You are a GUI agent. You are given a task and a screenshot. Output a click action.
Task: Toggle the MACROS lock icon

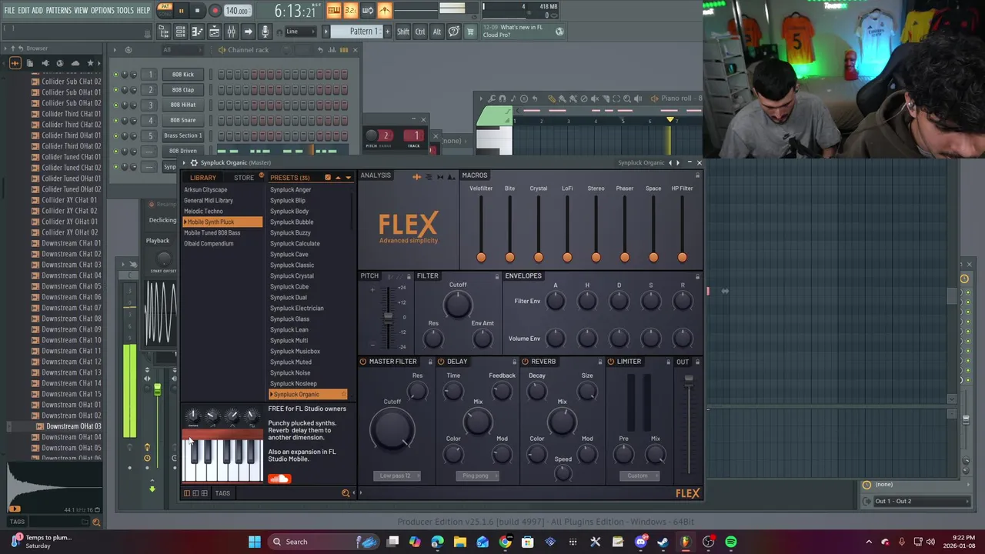coord(698,175)
